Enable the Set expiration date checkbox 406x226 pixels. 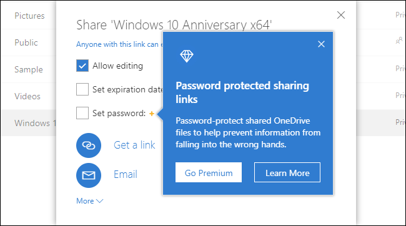(82, 89)
